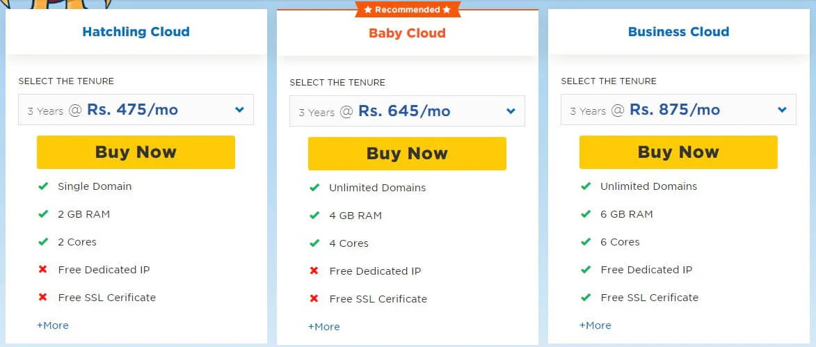Click red cross next to Hatchling Free Dedicated IP

(43, 270)
